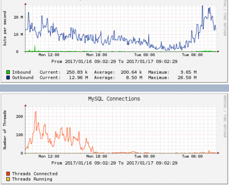This screenshot has width=229, height=185.
Task: Click the green Inbound legend swatch
Action: click(8, 72)
